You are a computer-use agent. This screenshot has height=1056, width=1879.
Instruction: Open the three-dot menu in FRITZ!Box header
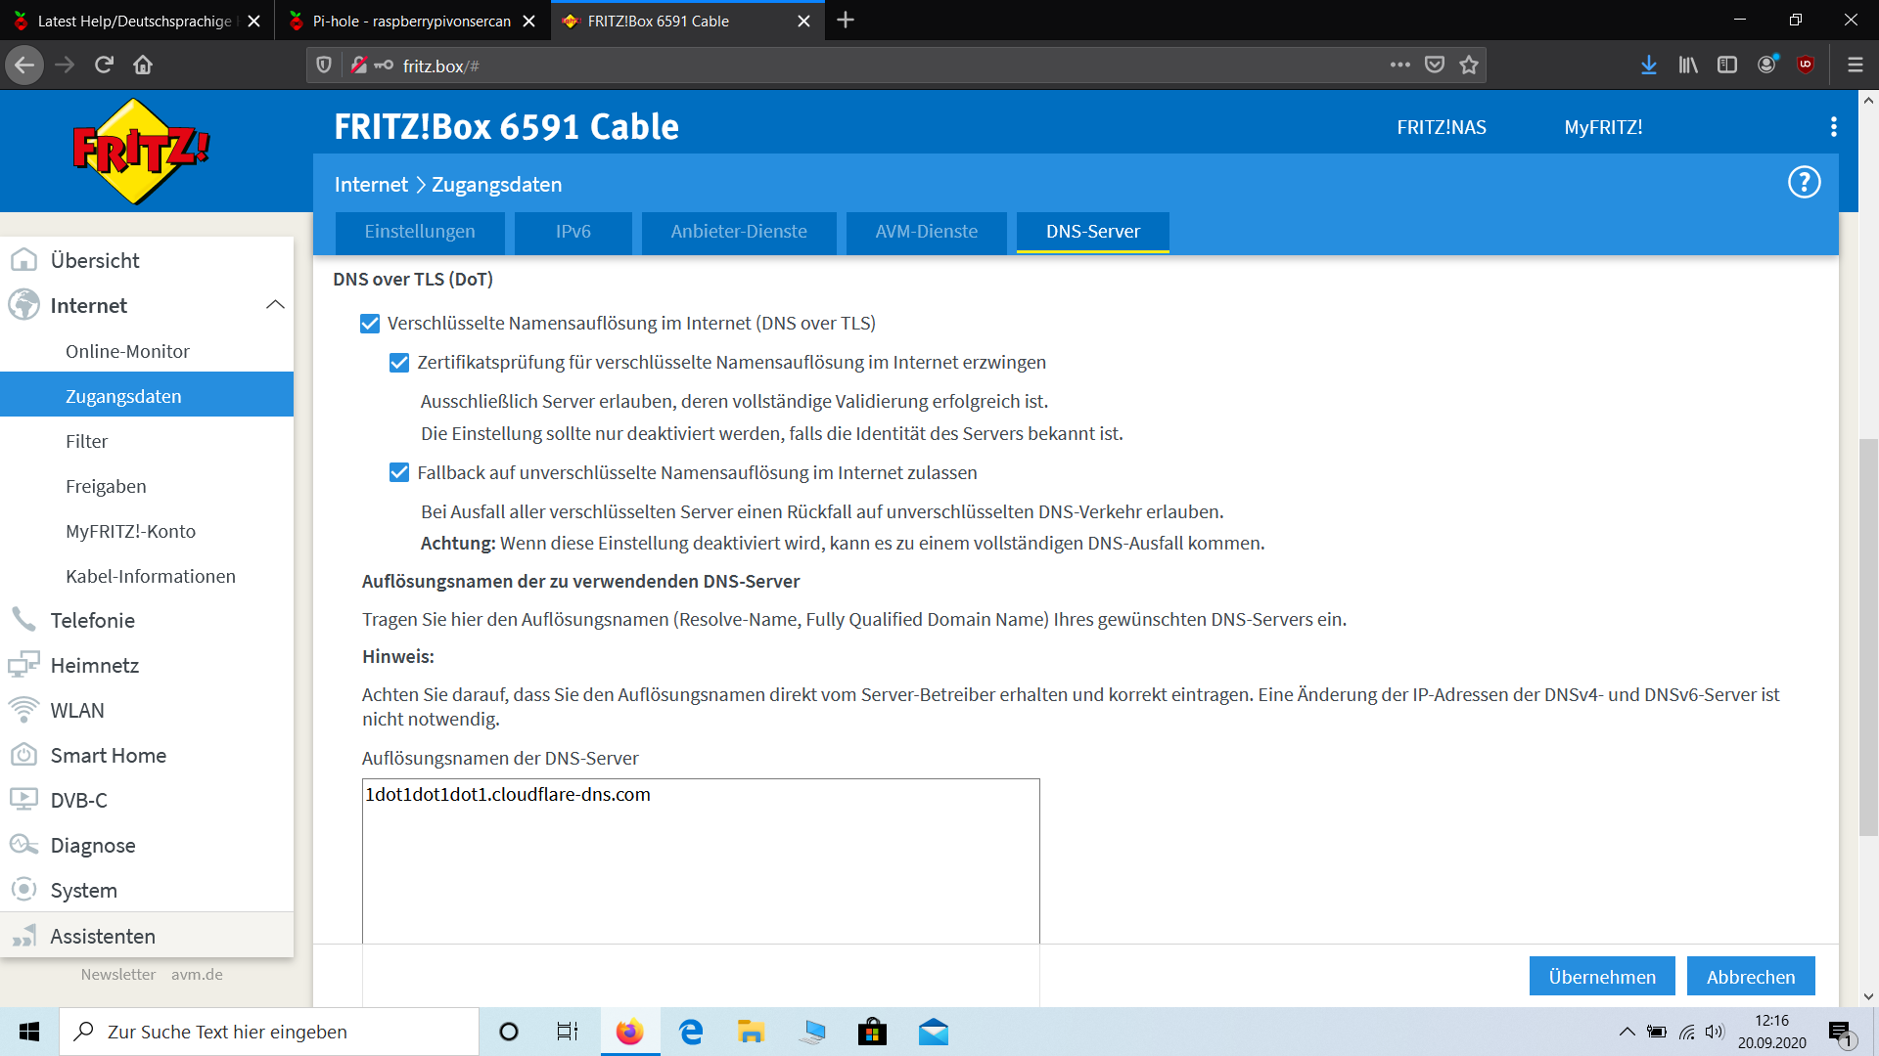coord(1833,126)
